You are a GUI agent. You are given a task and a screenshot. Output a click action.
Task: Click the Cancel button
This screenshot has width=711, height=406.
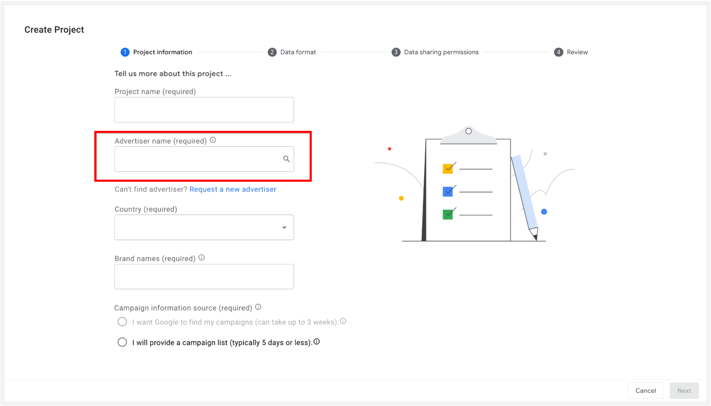(646, 390)
